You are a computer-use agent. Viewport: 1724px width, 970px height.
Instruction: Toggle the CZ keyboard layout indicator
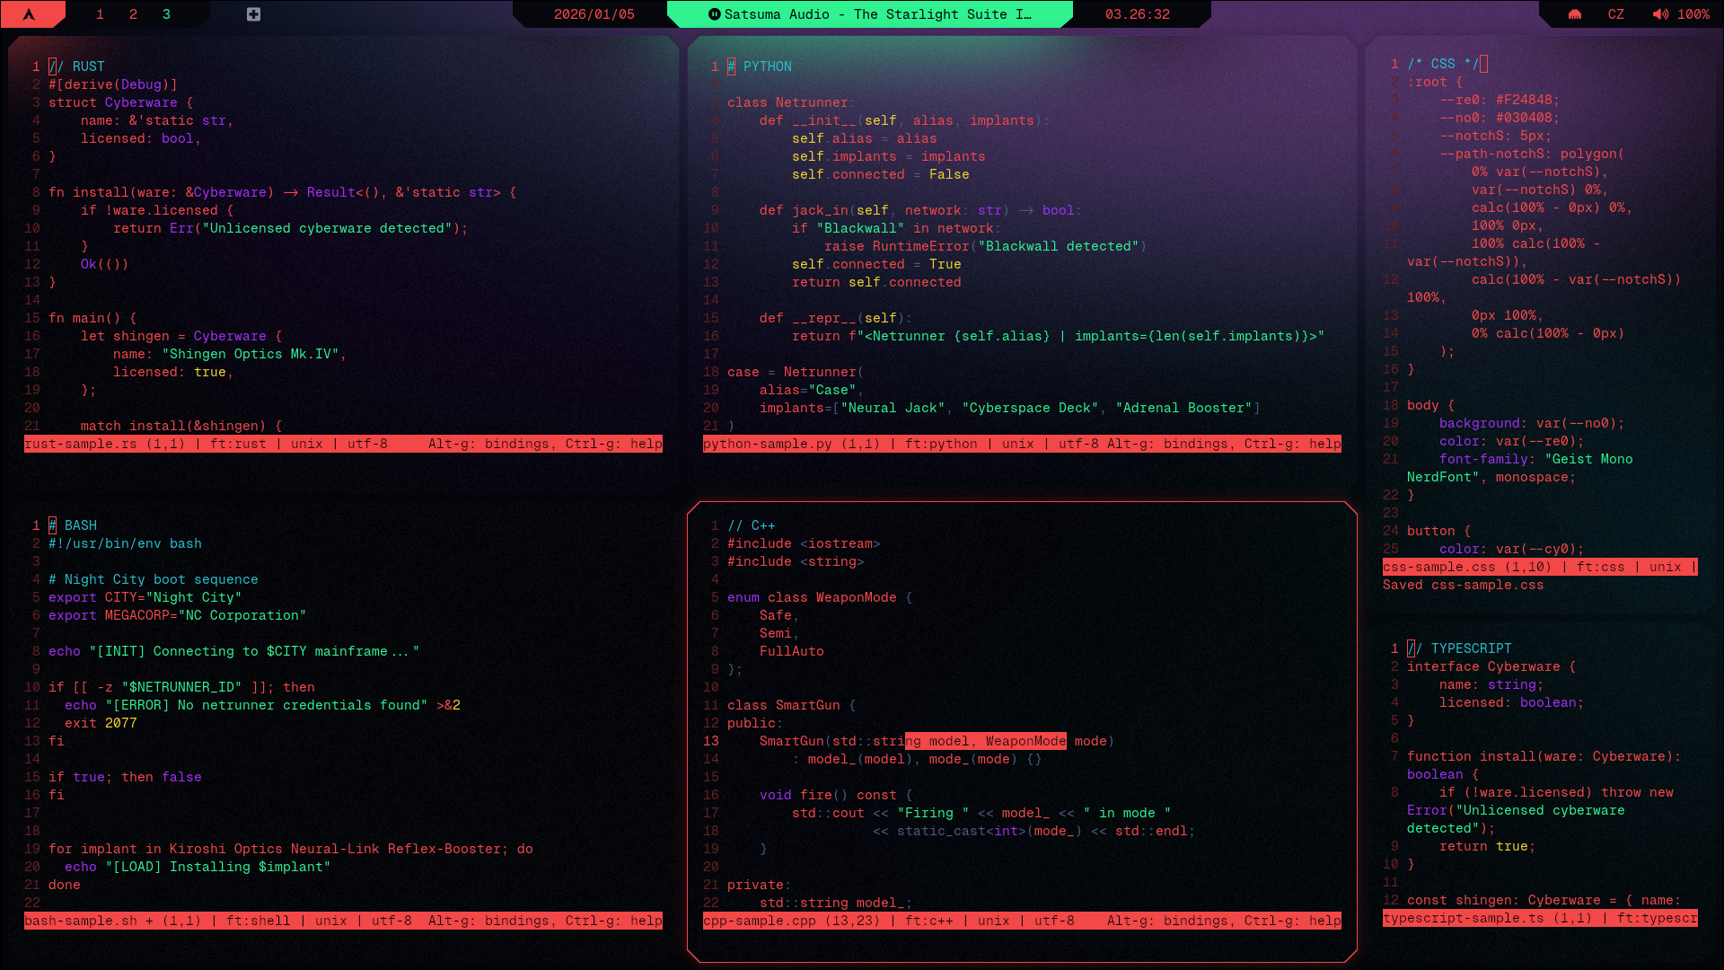point(1615,14)
